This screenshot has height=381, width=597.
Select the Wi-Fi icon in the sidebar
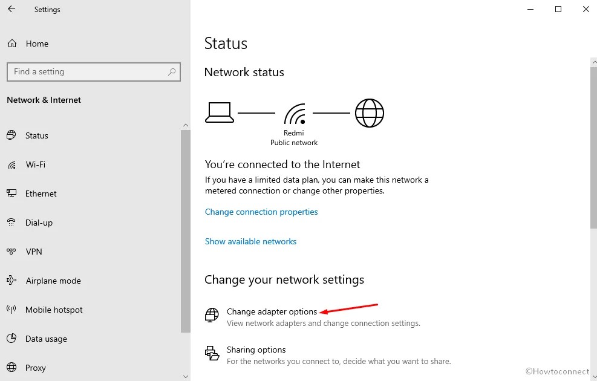(11, 164)
